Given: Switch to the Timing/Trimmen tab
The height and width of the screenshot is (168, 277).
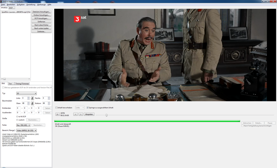Looking at the screenshot, I should point(22,84).
